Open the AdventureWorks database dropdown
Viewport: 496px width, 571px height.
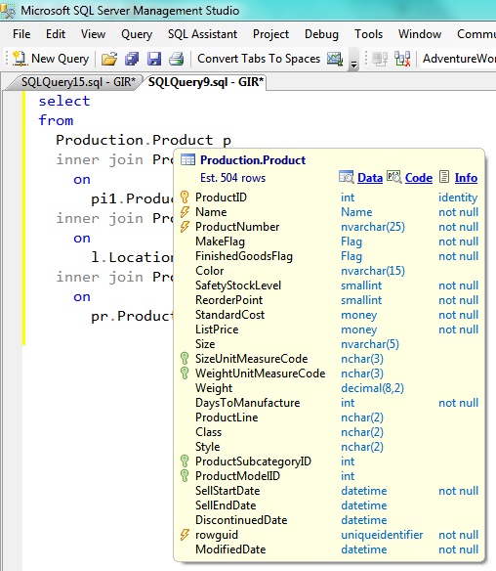[458, 59]
